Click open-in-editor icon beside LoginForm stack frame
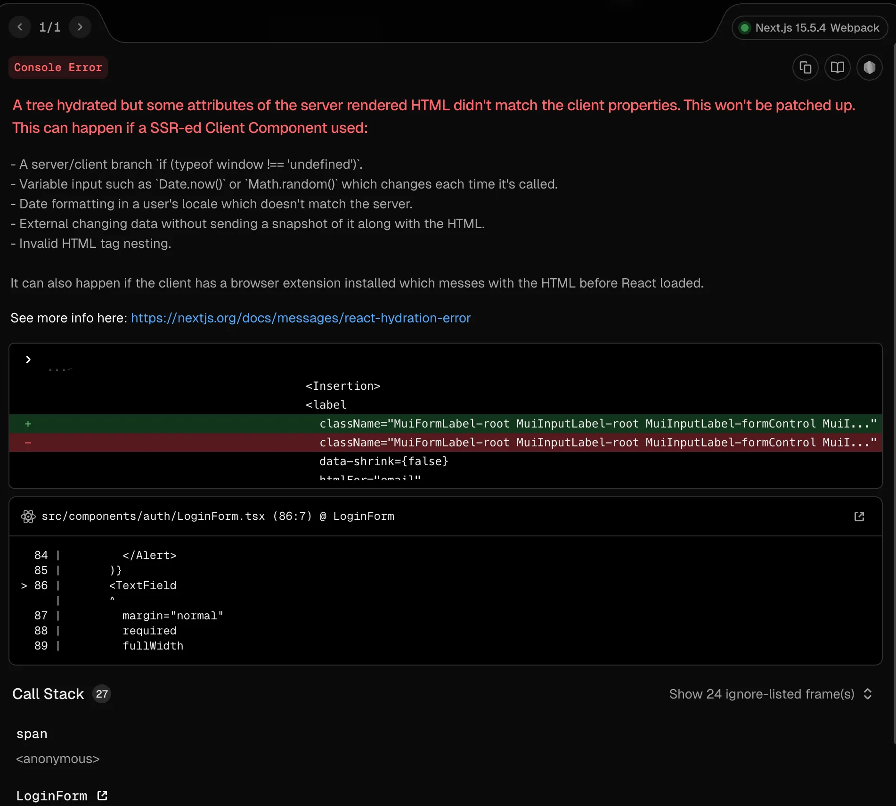Image resolution: width=896 pixels, height=806 pixels. click(x=102, y=796)
